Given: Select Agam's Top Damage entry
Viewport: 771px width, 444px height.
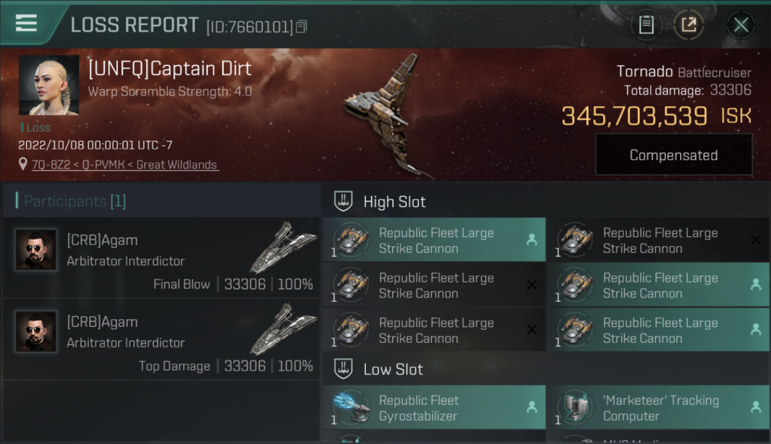Looking at the screenshot, I should (x=161, y=340).
